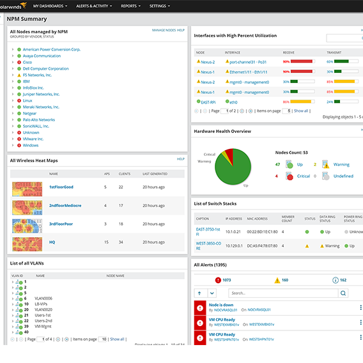Click the Items on page field in VLAN list

[102, 339]
